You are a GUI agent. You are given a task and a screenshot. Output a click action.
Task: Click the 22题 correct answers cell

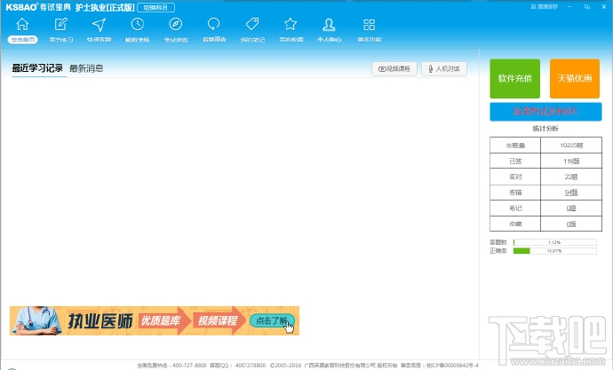pos(571,177)
